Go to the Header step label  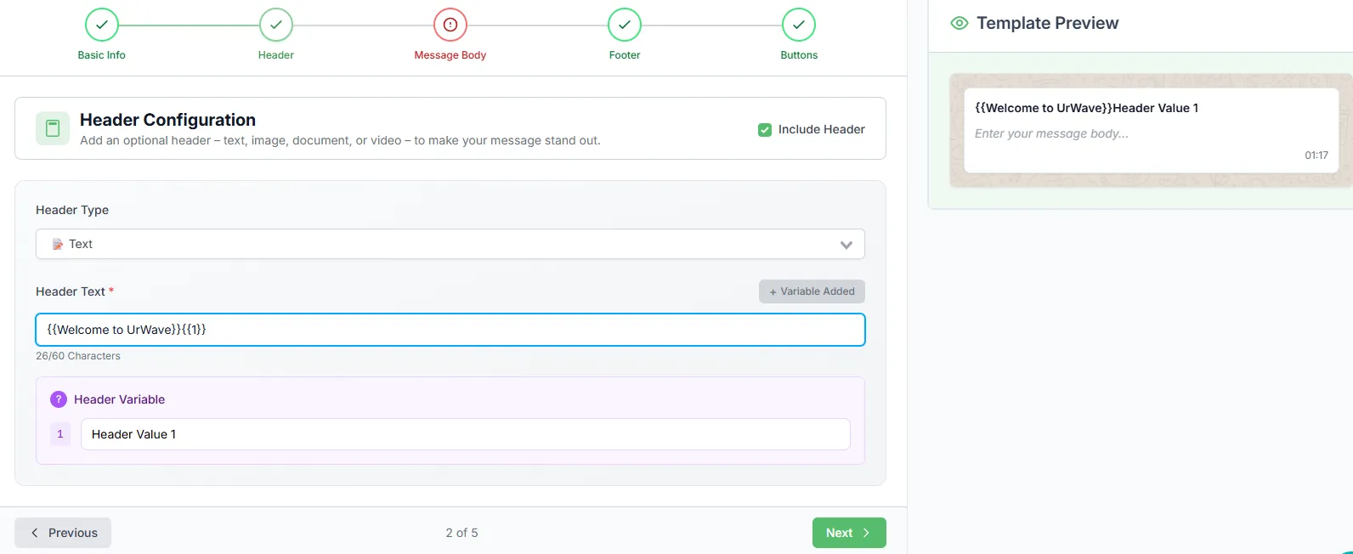[276, 55]
